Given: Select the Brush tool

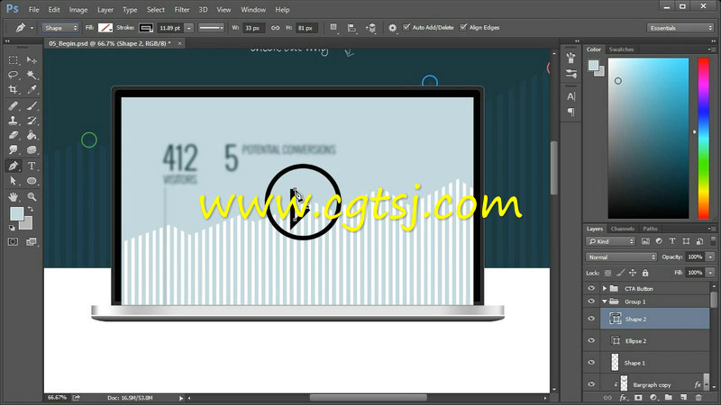Looking at the screenshot, I should [32, 106].
